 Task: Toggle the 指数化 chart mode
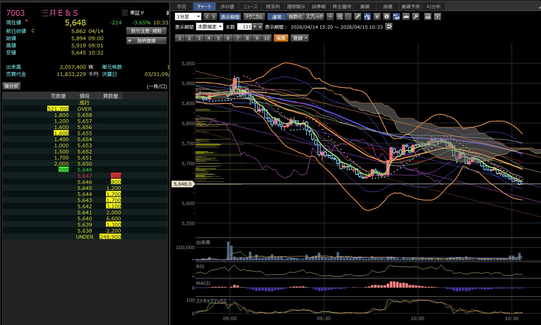point(295,16)
